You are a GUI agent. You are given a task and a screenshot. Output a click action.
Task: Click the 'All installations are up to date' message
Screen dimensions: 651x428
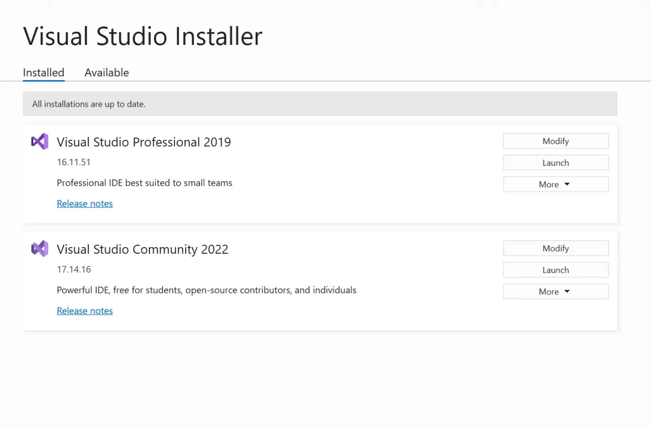pos(89,104)
